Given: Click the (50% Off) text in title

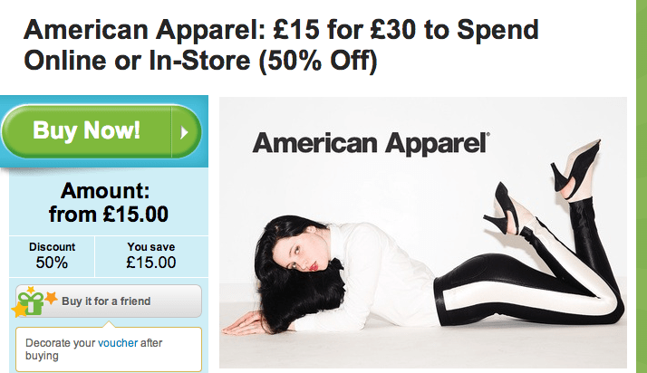Looking at the screenshot, I should pyautogui.click(x=318, y=61).
